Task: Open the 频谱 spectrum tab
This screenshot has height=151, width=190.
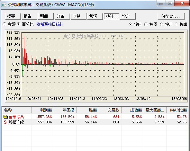Action: [95, 16]
